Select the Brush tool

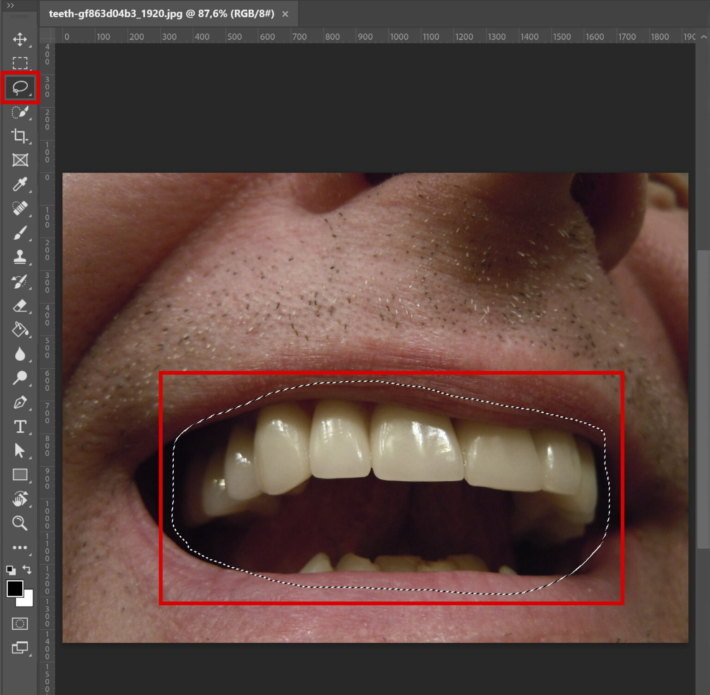19,233
